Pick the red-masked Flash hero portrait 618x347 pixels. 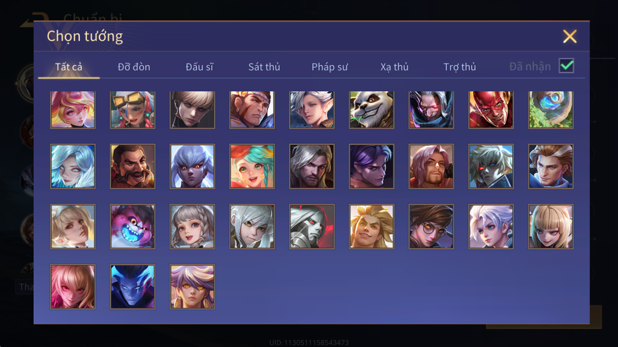tap(491, 110)
